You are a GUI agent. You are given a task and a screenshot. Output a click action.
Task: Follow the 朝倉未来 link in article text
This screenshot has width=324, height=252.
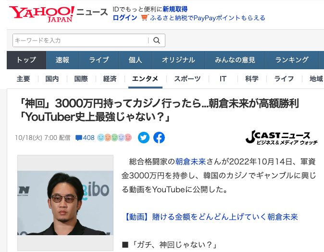pos(190,162)
